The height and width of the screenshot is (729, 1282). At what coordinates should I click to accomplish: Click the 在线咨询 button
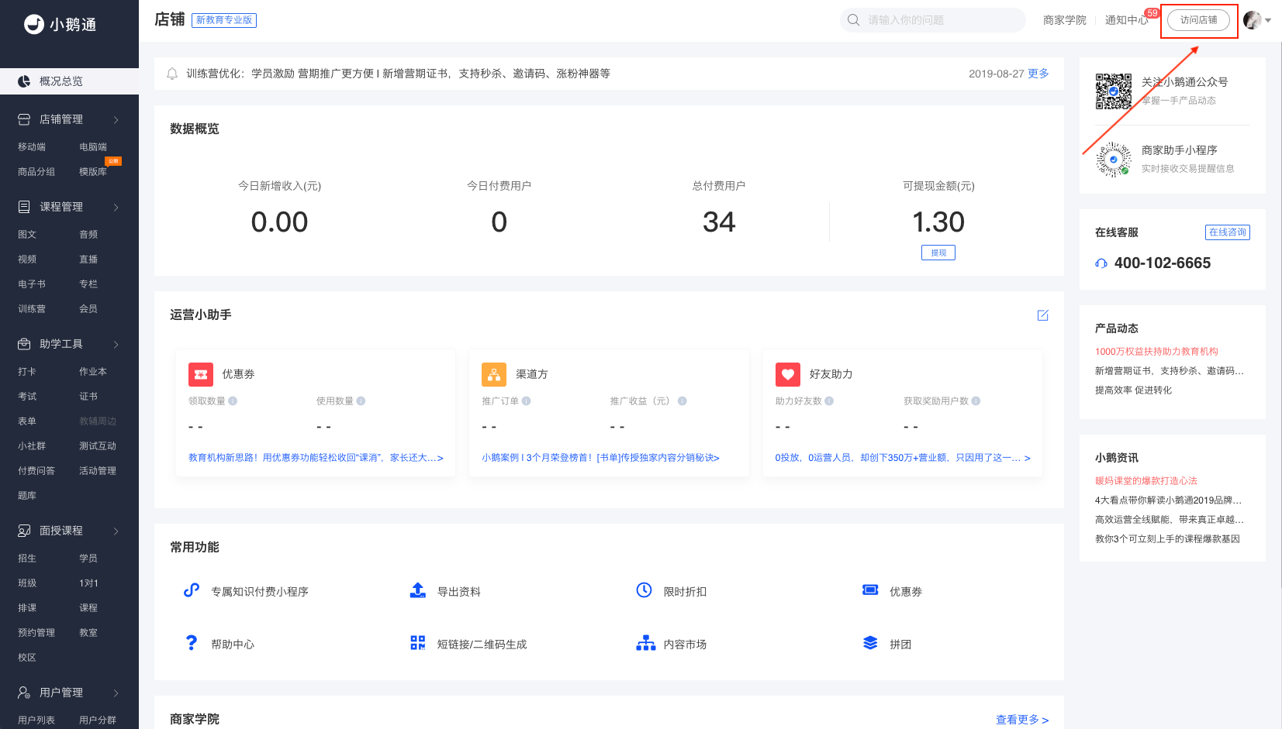coord(1228,232)
